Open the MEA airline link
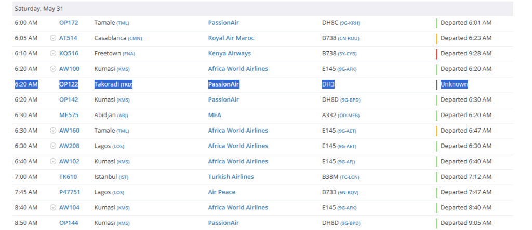This screenshot has height=230, width=532. coord(215,115)
